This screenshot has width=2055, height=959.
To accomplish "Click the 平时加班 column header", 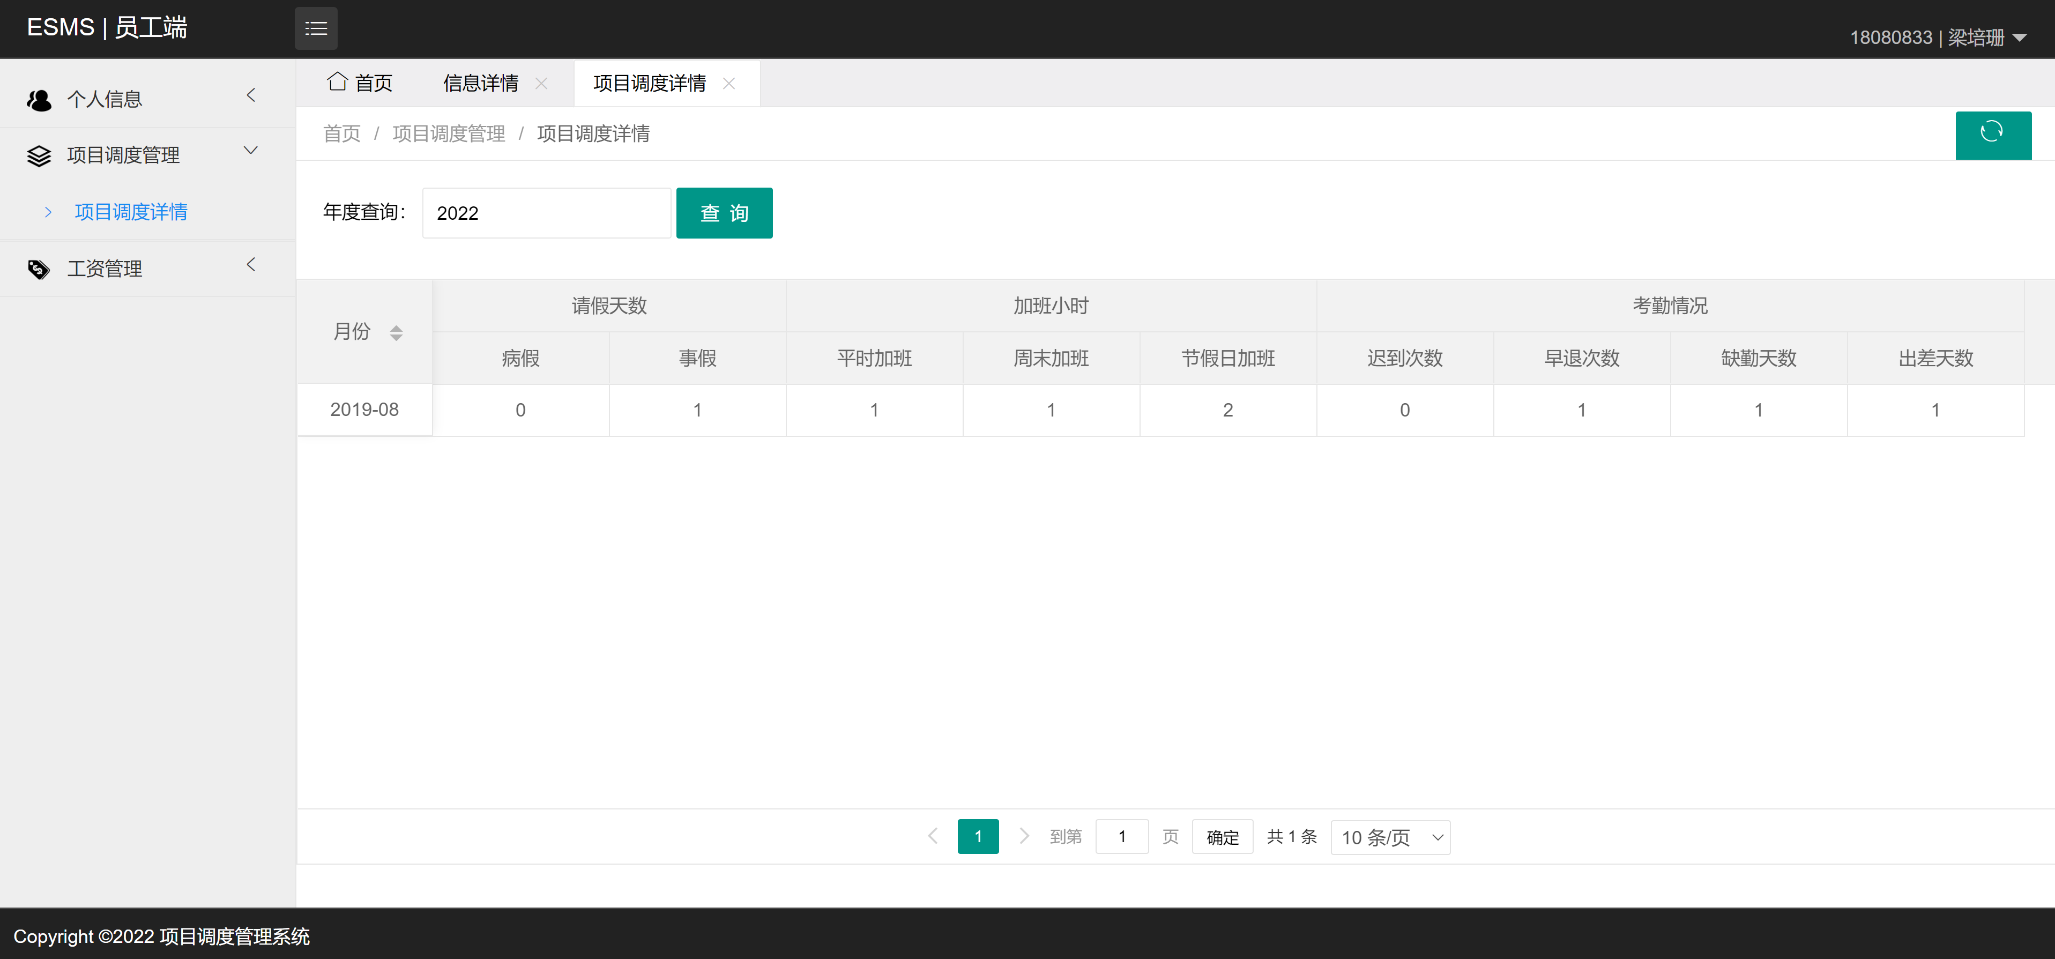I will click(x=874, y=358).
